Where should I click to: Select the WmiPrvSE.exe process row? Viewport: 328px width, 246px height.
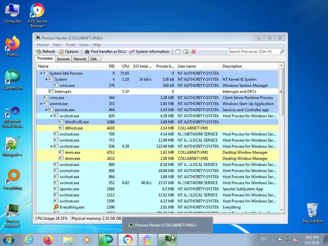pyautogui.click(x=157, y=122)
